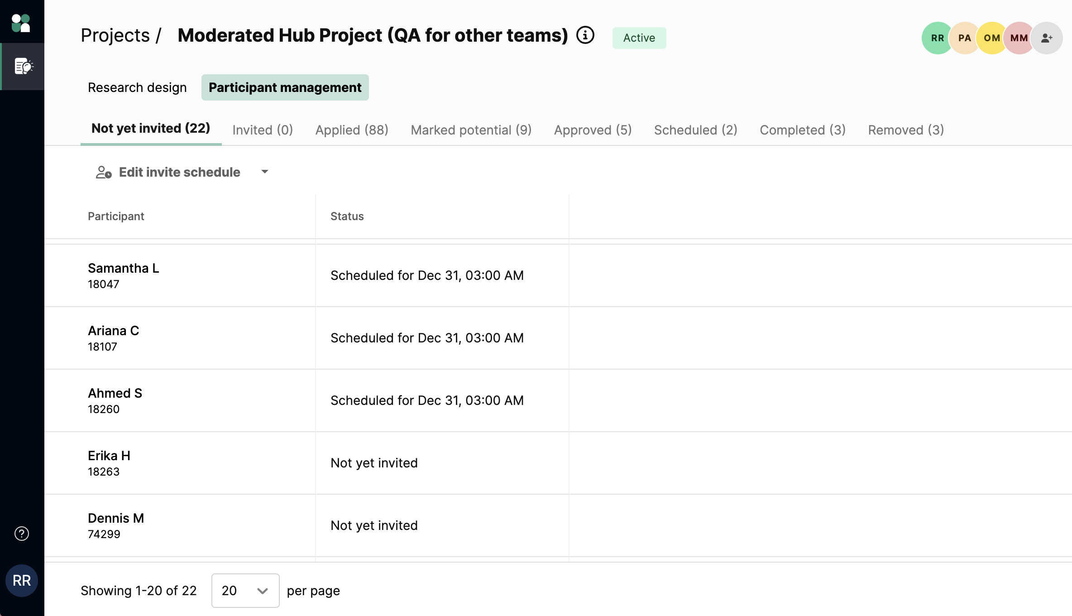This screenshot has height=616, width=1072.
Task: Open the Completed (3) tab
Action: 803,130
